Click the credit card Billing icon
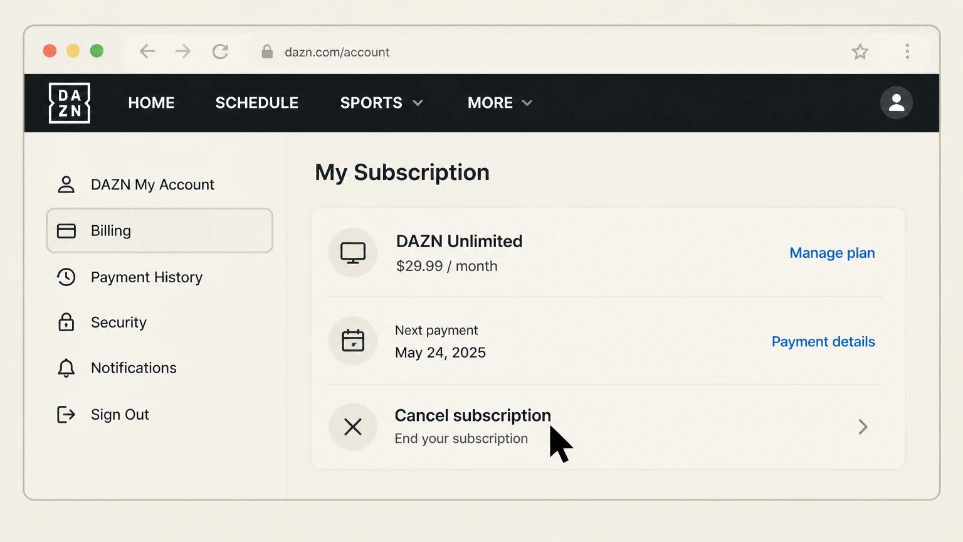The image size is (963, 542). coord(66,231)
